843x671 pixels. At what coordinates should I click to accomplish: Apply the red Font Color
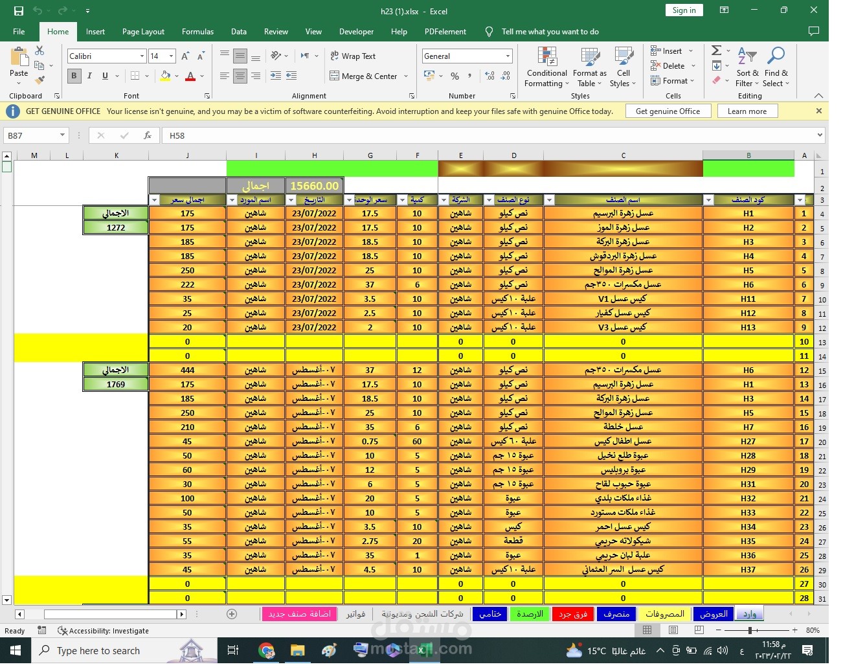coord(190,76)
